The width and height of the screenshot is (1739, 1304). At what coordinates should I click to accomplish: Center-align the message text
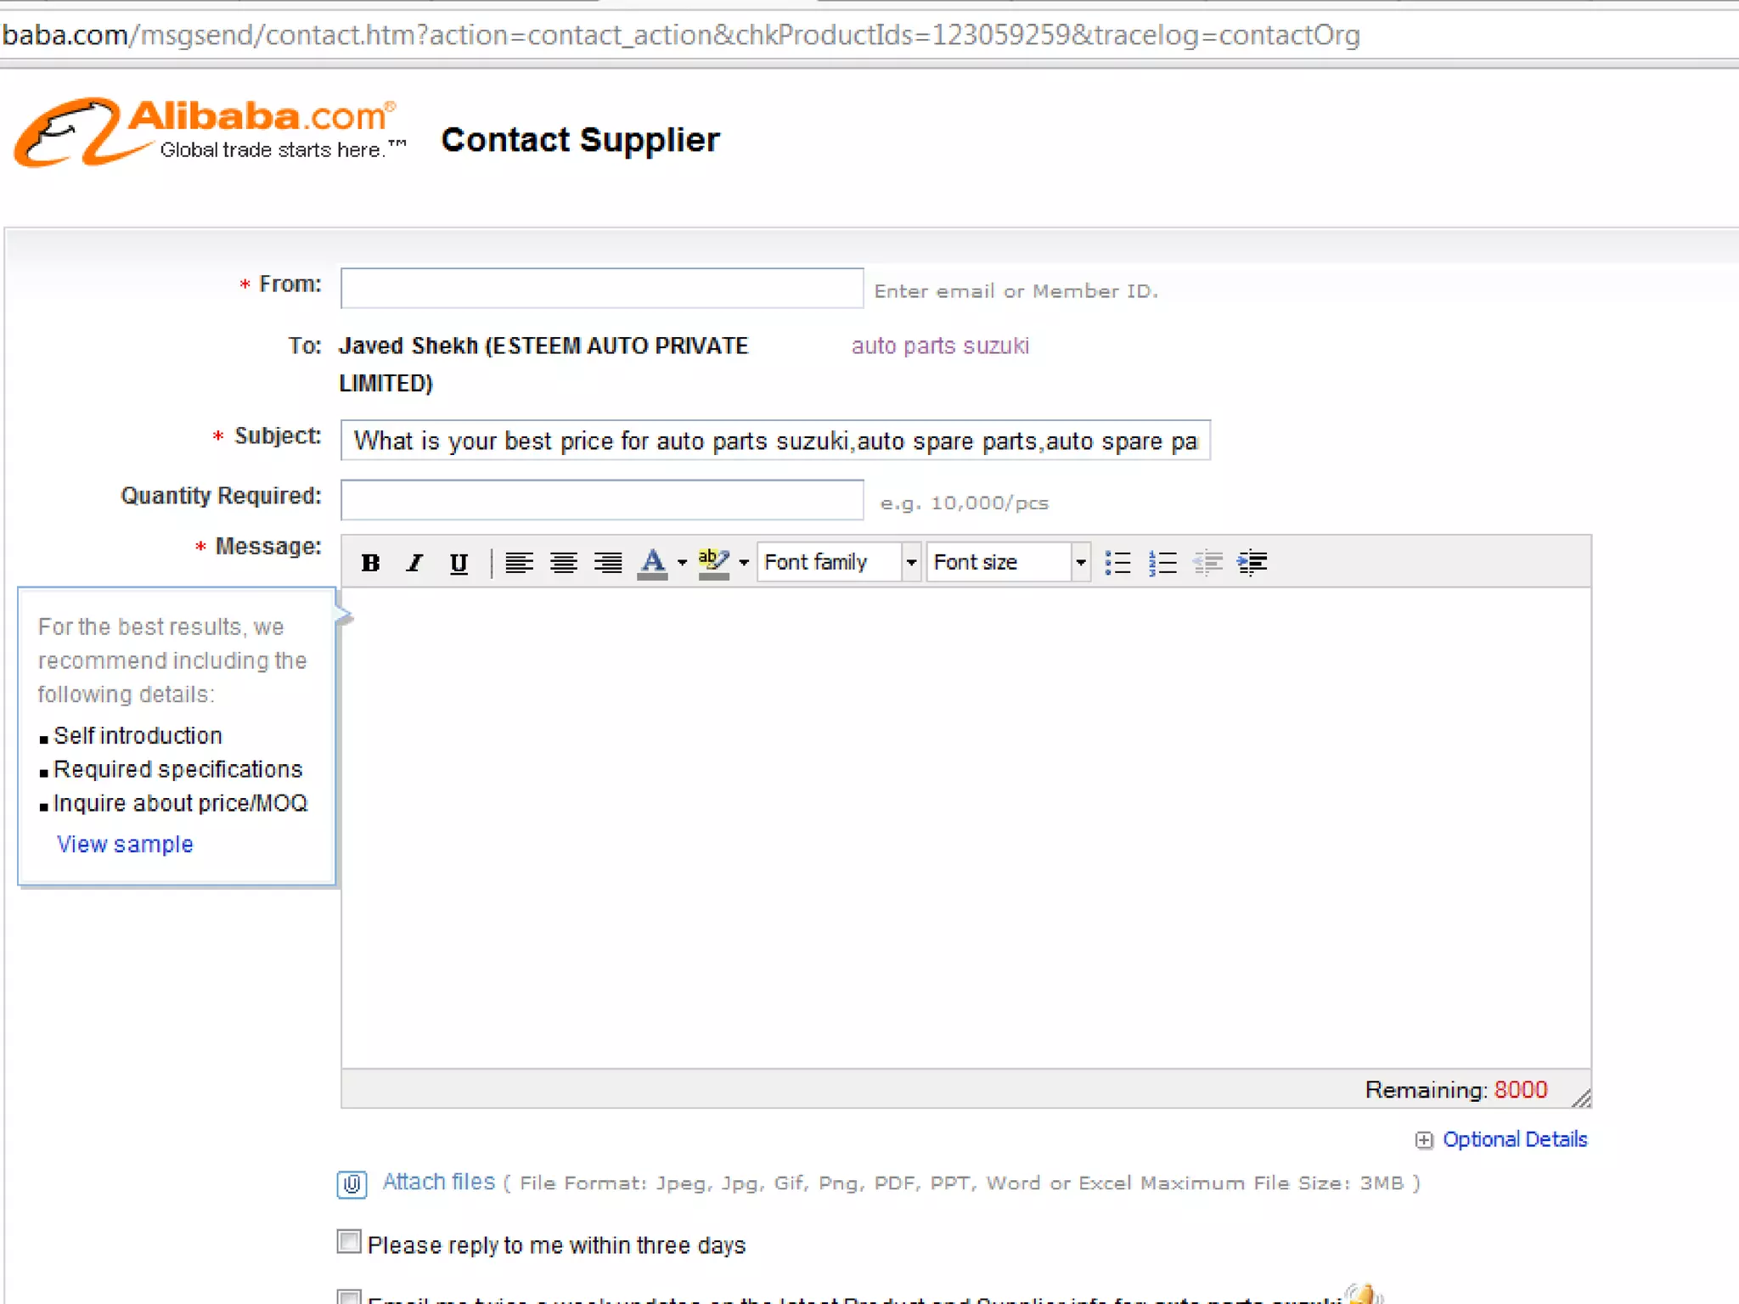563,563
